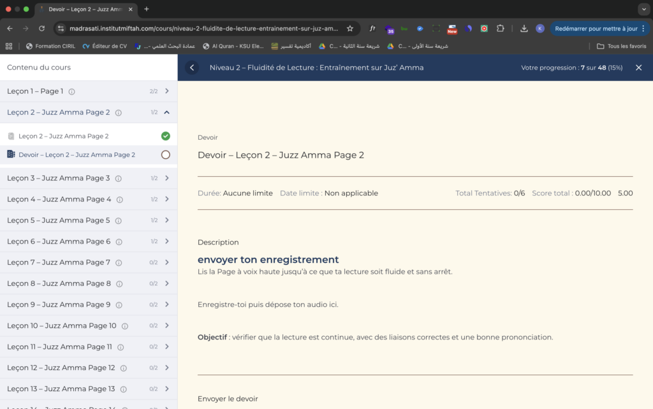Expand Leçon 4 – Juzz Amma Page 4
This screenshot has height=409, width=653.
pyautogui.click(x=166, y=199)
